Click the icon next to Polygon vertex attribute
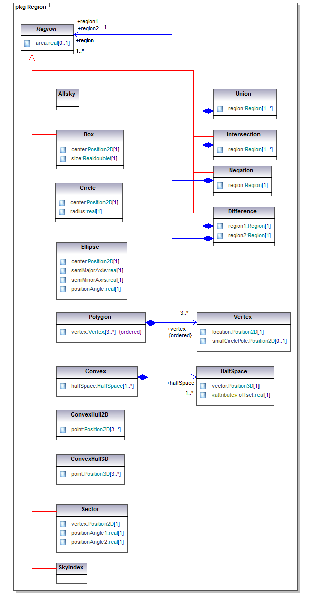The image size is (311, 601). tap(62, 332)
